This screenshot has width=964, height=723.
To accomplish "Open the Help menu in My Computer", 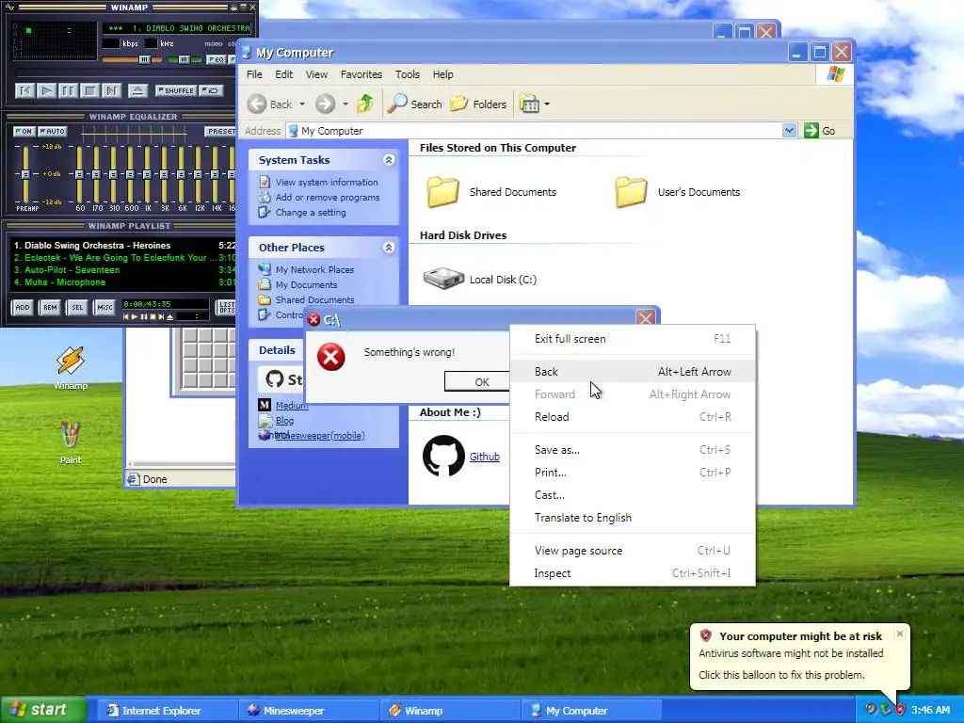I will point(442,74).
